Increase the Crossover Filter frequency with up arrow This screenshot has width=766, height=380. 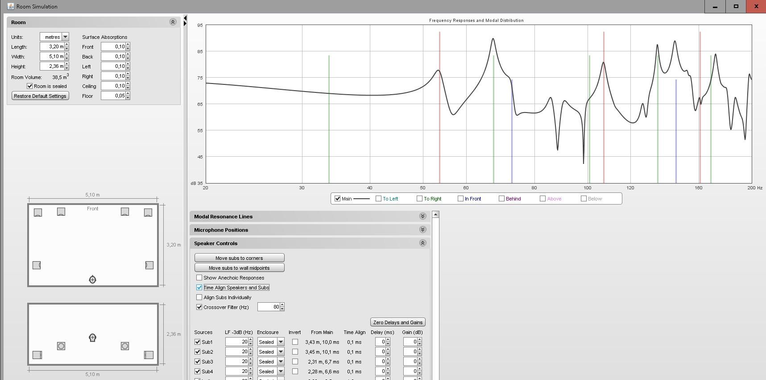(282, 305)
